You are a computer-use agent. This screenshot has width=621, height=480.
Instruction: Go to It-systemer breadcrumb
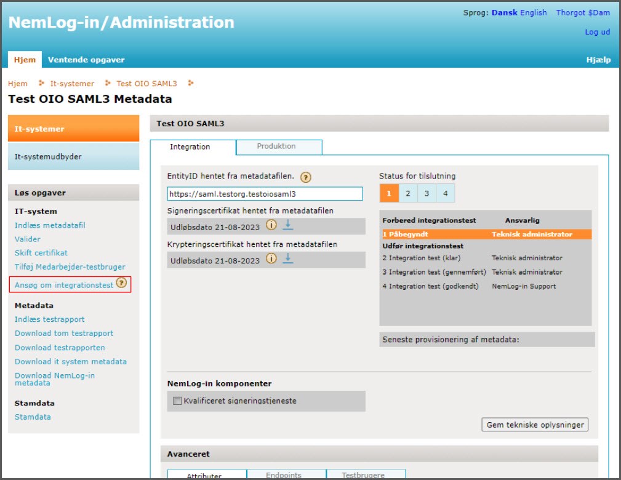(72, 84)
